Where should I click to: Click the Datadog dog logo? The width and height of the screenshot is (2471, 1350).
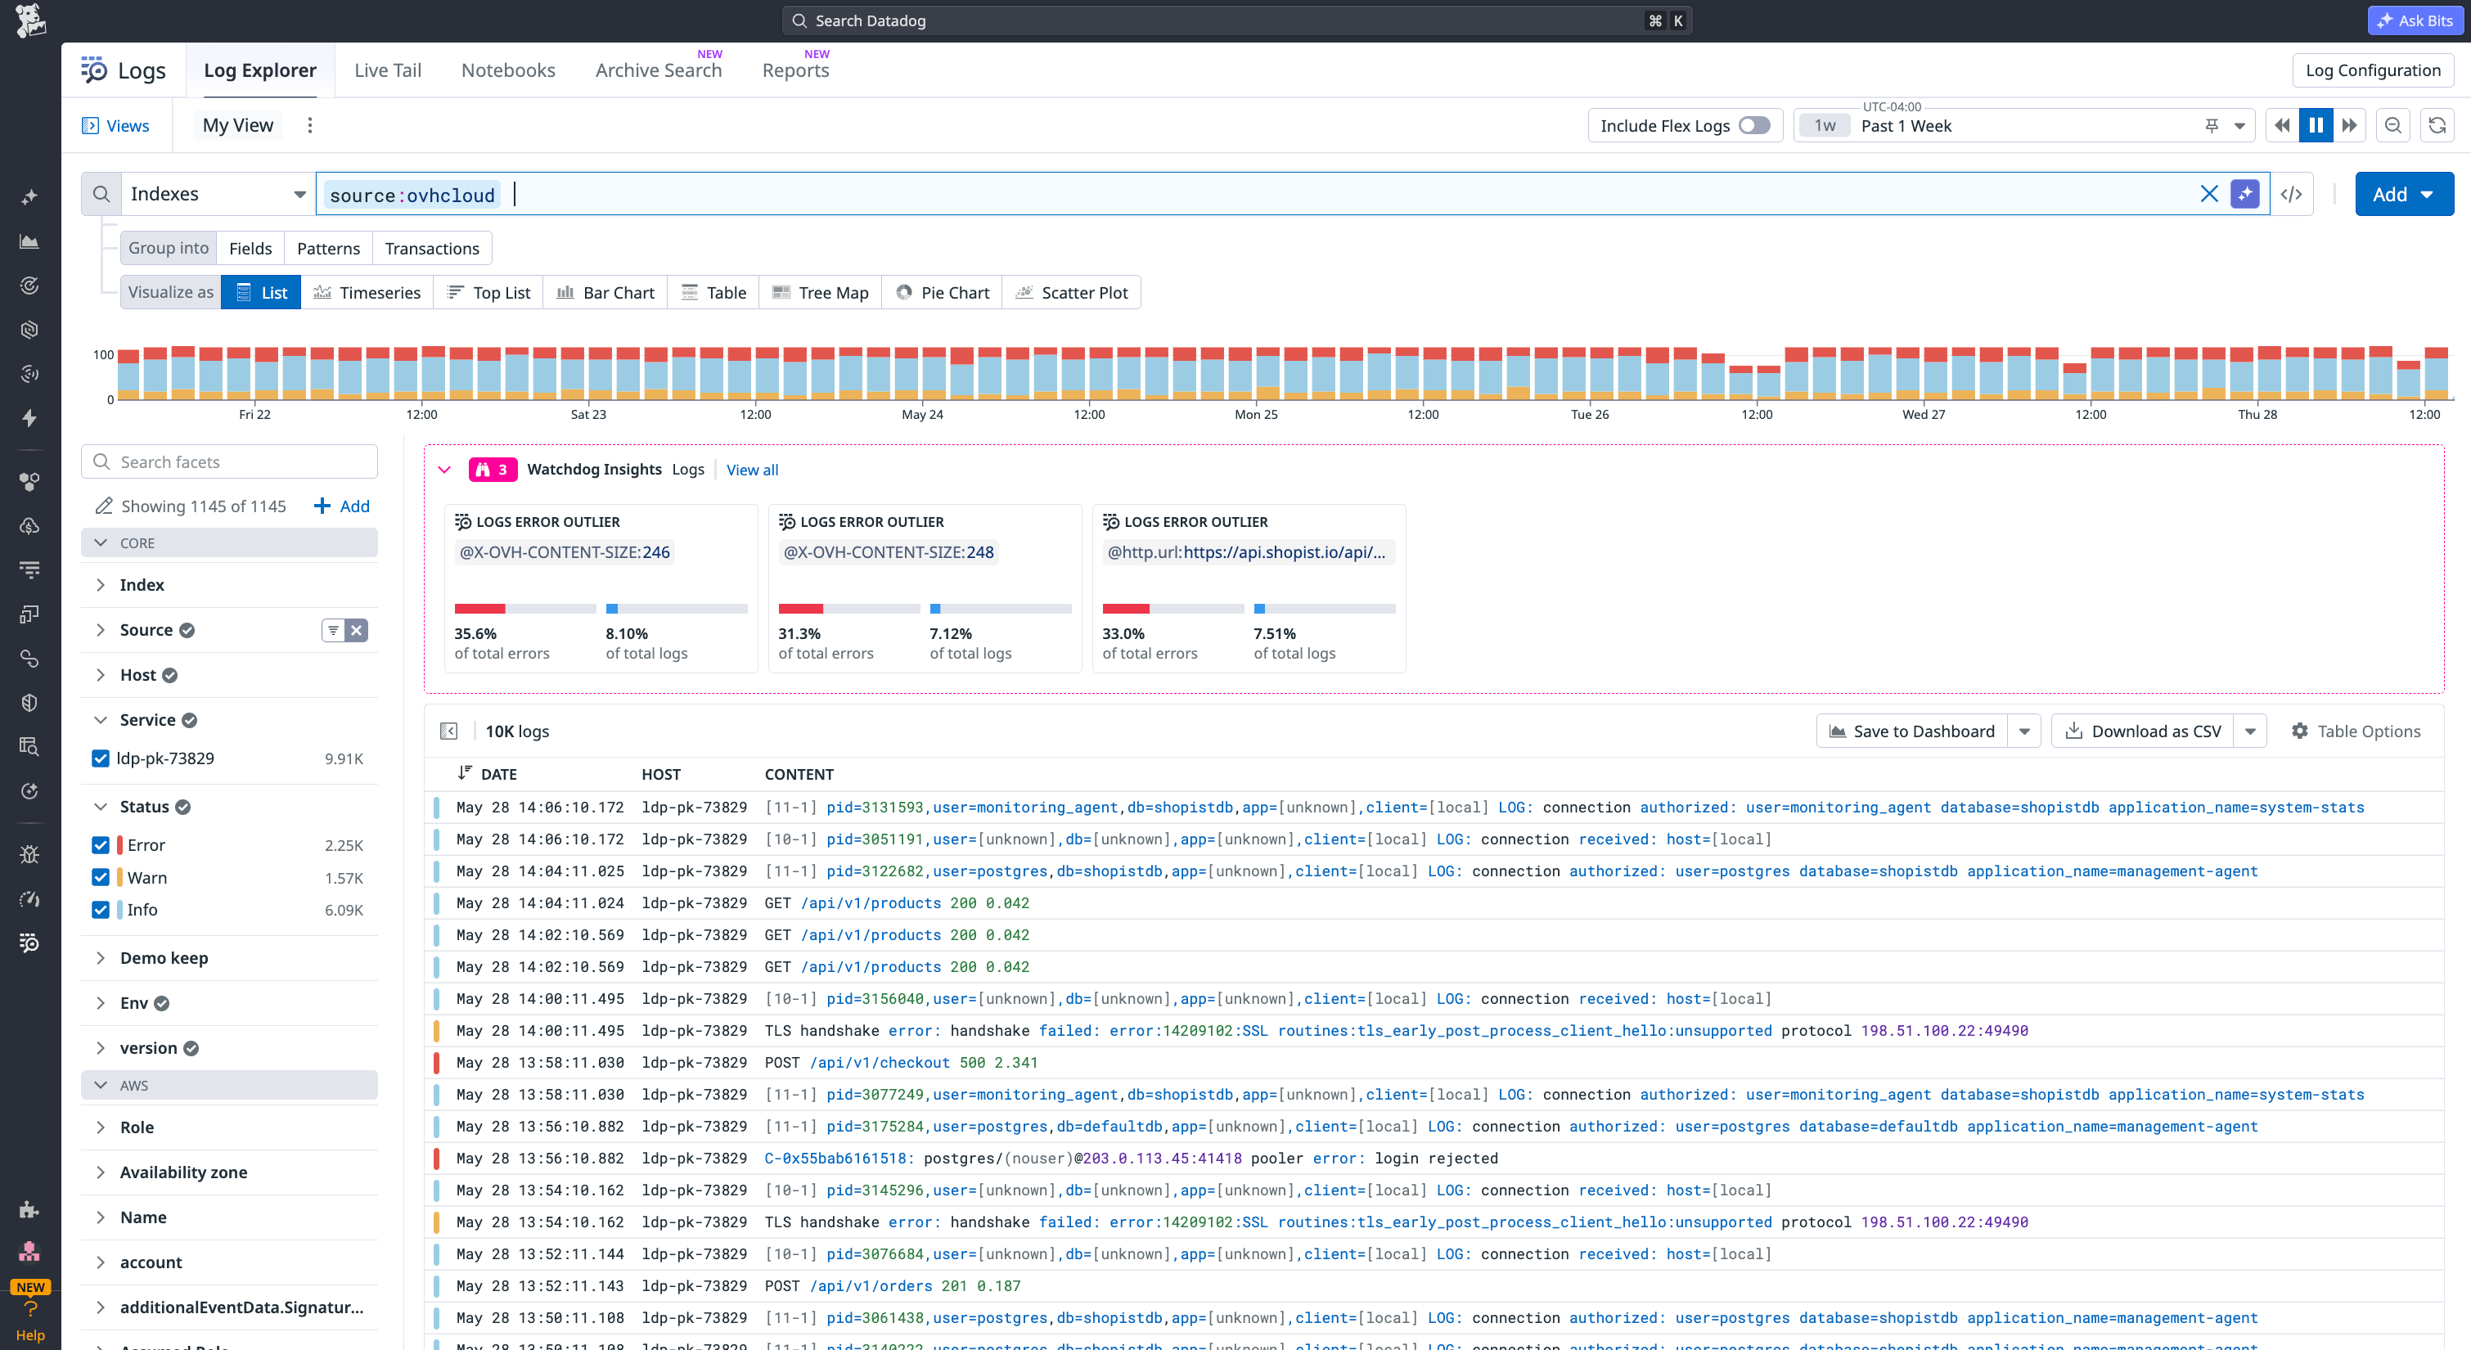[x=31, y=20]
